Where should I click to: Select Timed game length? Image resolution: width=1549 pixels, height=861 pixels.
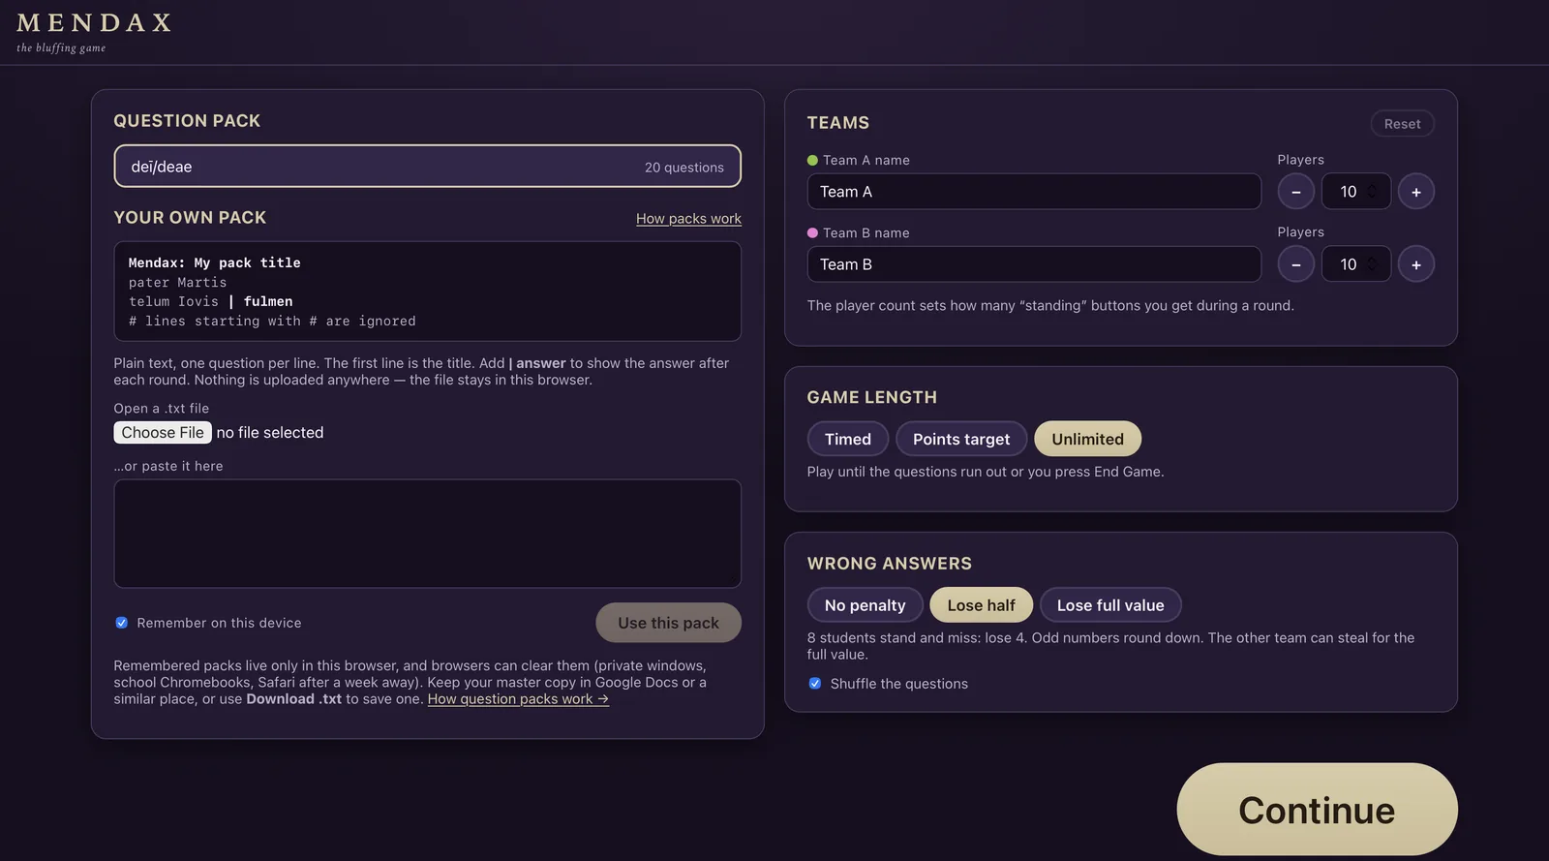click(848, 439)
